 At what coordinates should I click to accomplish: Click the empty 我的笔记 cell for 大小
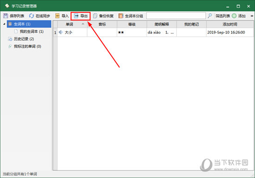[x=191, y=32]
